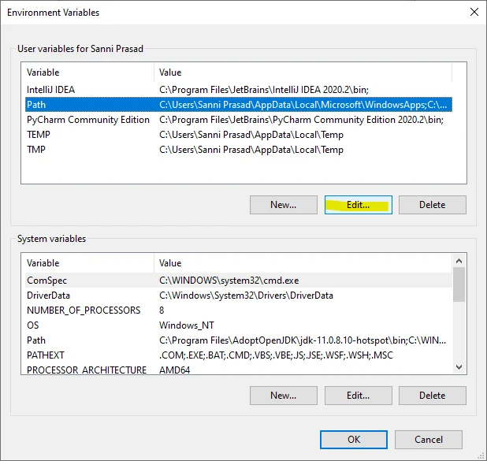The width and height of the screenshot is (487, 461).
Task: Click system variables scrollbar up arrow
Action: tap(459, 261)
